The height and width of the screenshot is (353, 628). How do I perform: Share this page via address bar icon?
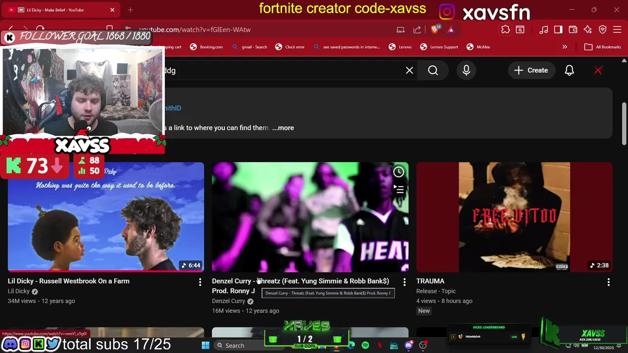point(417,29)
